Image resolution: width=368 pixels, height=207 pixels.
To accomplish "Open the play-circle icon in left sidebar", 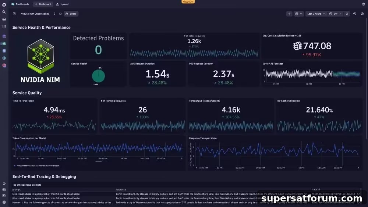I will click(x=4, y=19).
